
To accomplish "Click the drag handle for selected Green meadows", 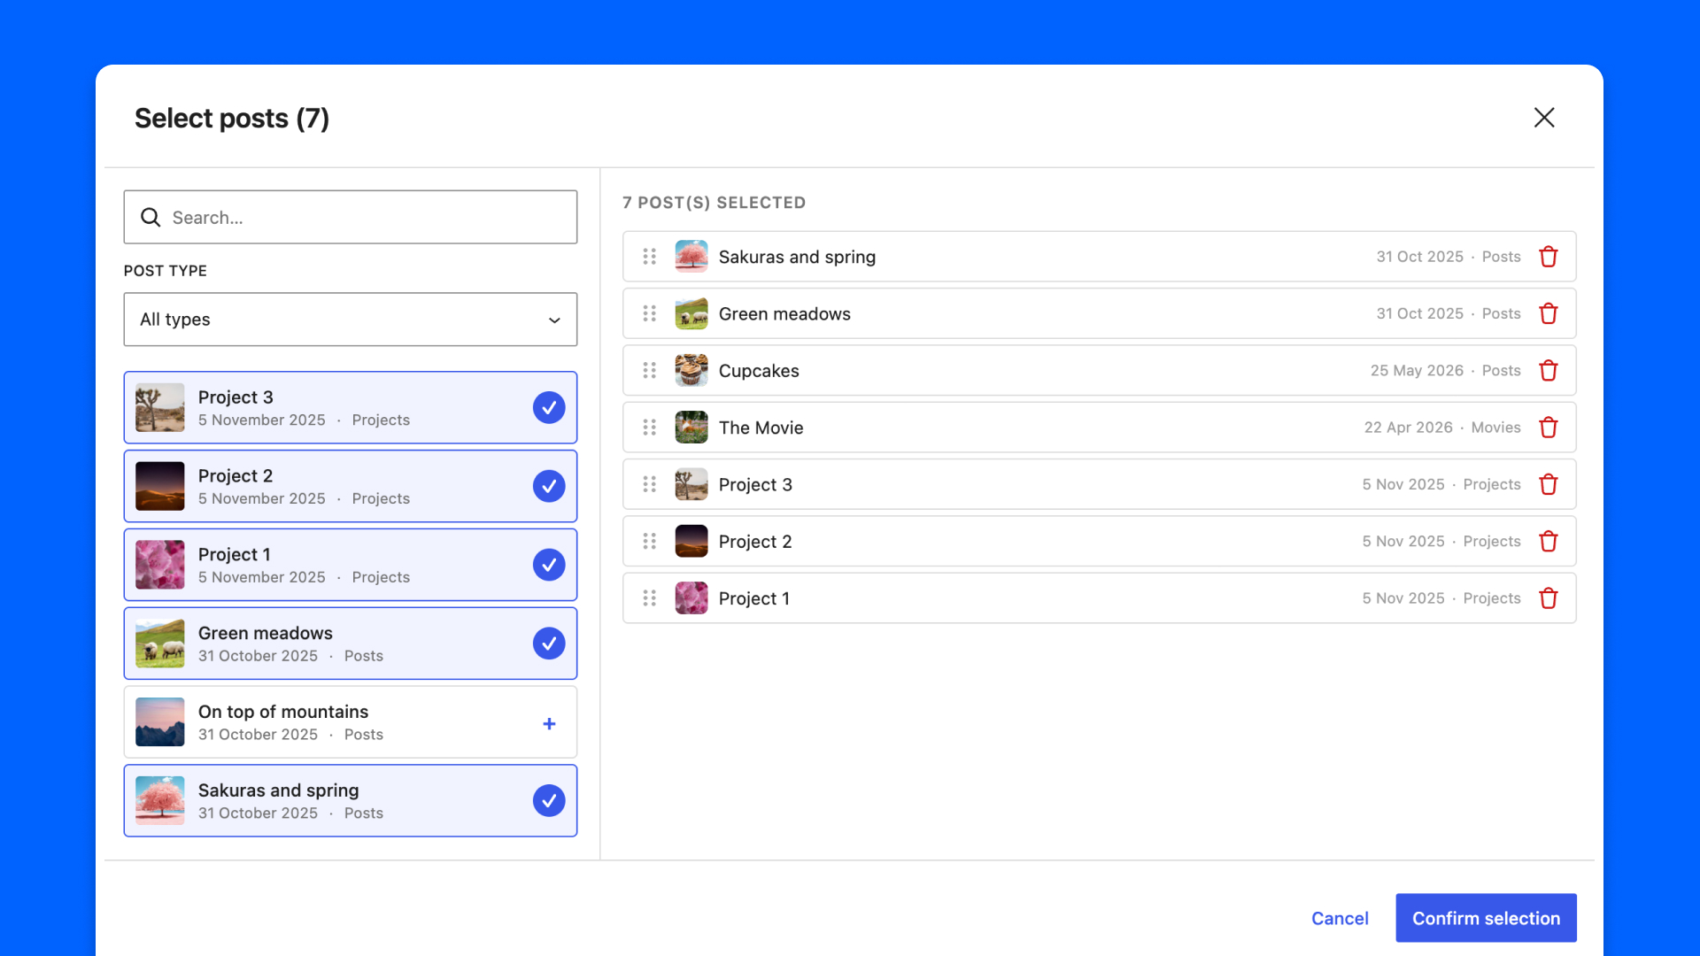I will point(649,313).
